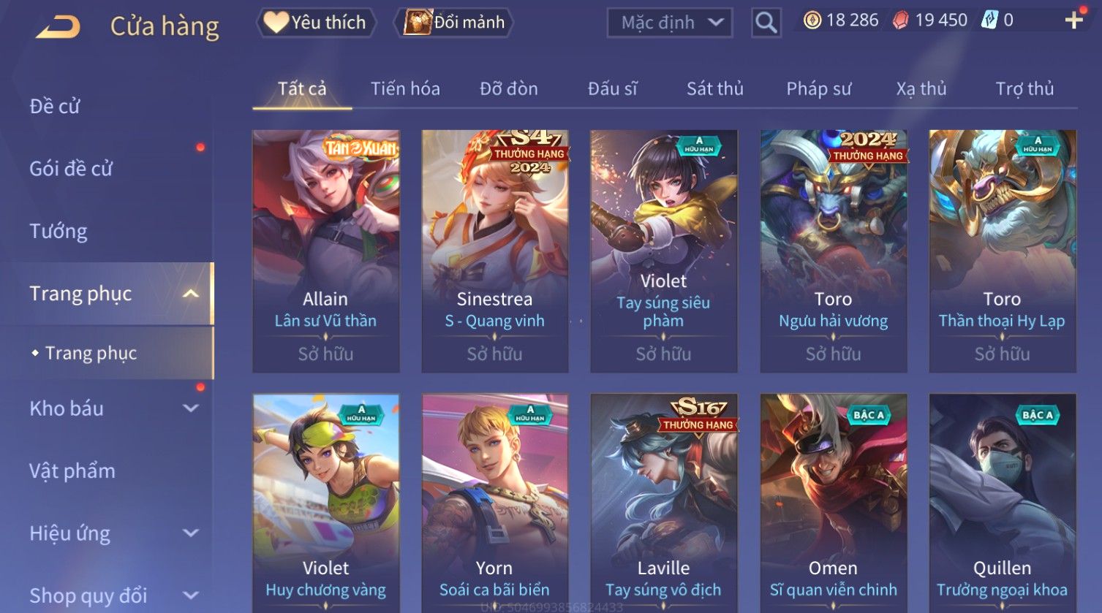Open Allain Lân sư Vũ thần skin
This screenshot has height=613, width=1102.
click(x=326, y=251)
